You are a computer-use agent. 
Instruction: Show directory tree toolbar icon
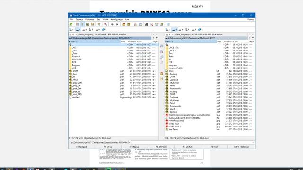click(93, 24)
